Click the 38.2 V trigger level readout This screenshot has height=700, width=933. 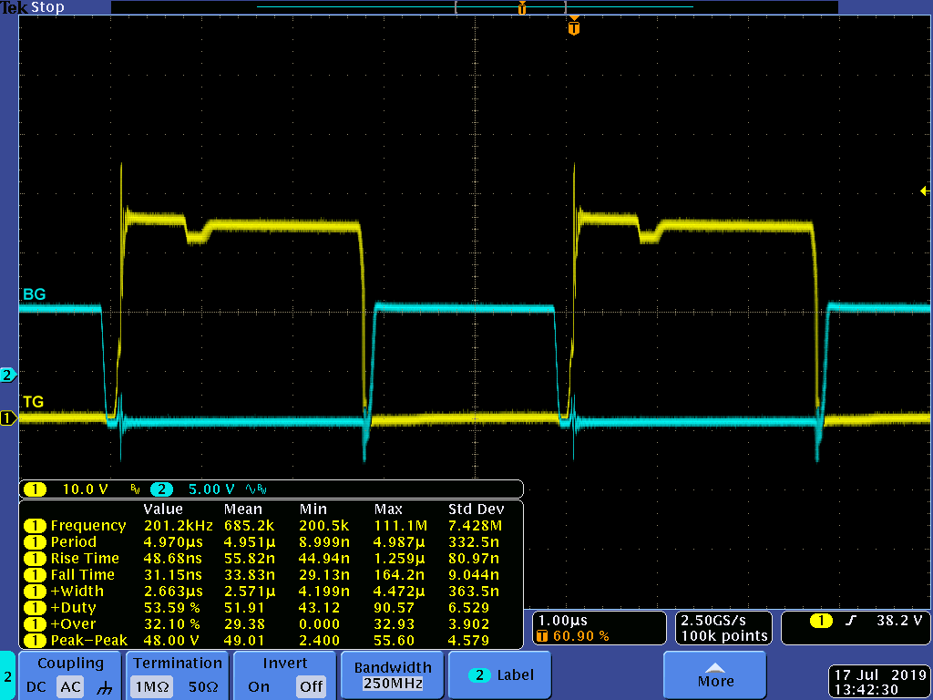898,621
